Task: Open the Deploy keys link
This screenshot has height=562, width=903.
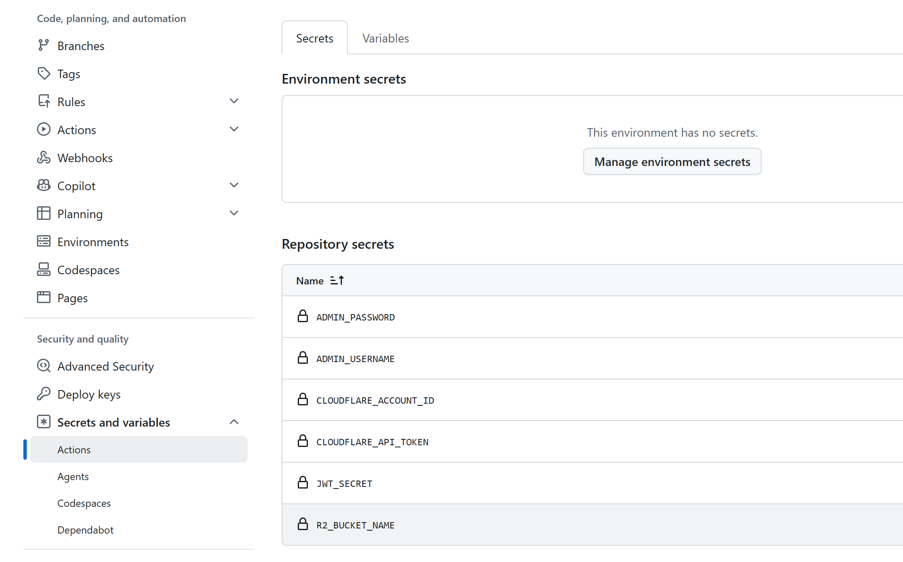Action: [x=89, y=394]
